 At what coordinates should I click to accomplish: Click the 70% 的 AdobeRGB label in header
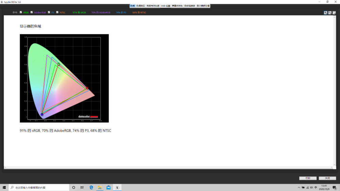[x=101, y=13]
